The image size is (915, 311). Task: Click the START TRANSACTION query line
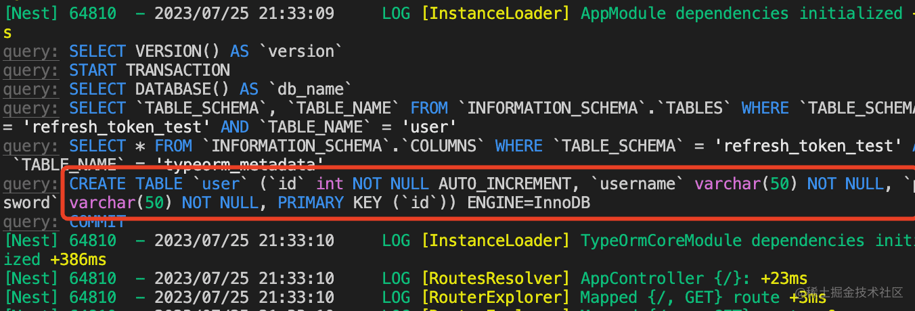coord(150,70)
